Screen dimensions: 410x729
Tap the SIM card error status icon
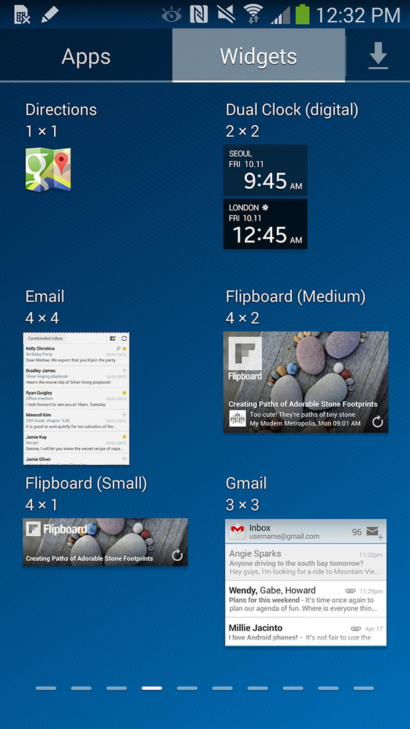click(22, 15)
